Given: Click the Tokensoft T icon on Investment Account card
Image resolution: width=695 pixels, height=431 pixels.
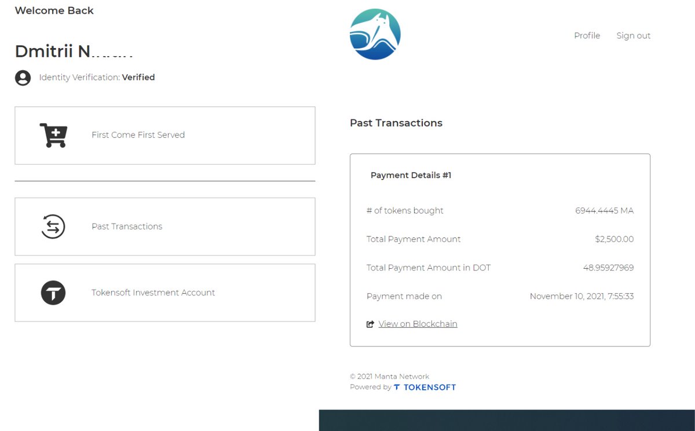Looking at the screenshot, I should (53, 293).
